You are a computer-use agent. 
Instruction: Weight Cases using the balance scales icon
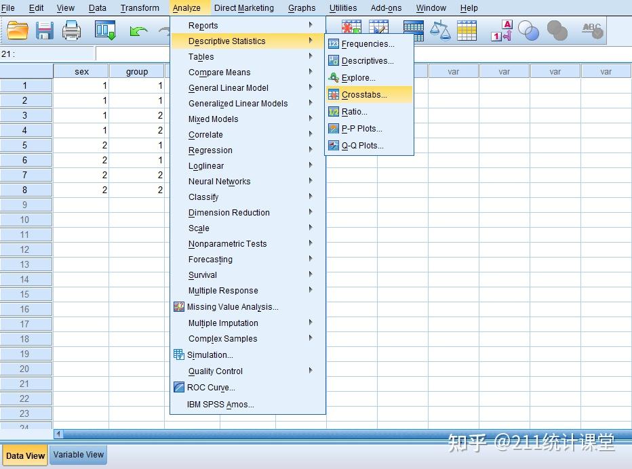pyautogui.click(x=441, y=30)
